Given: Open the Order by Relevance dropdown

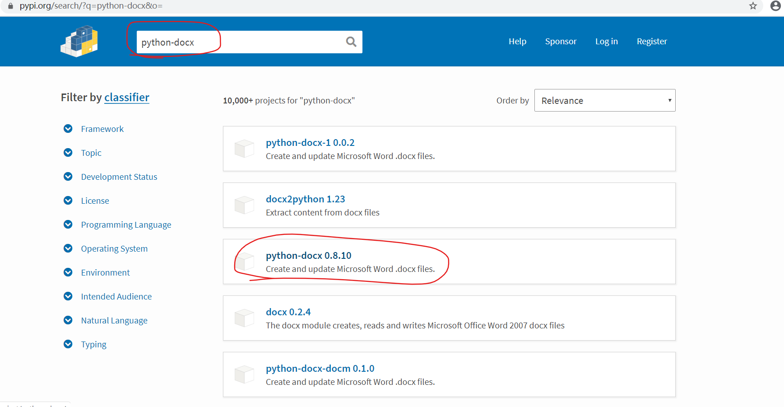Looking at the screenshot, I should click(x=605, y=100).
